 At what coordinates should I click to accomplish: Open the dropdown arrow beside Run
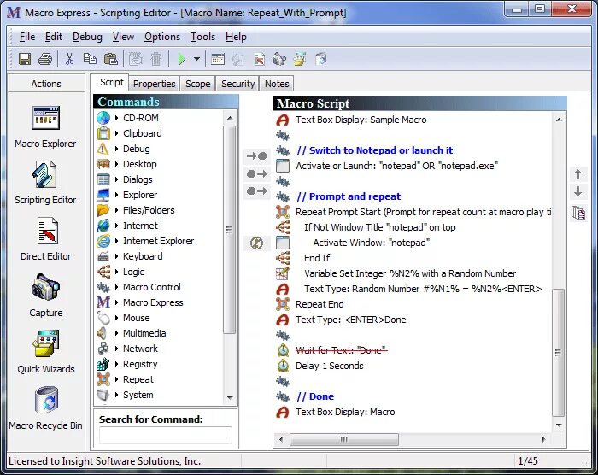(196, 59)
